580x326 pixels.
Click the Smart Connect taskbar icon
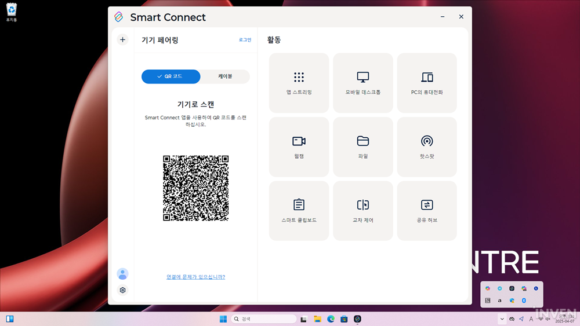tap(357, 319)
